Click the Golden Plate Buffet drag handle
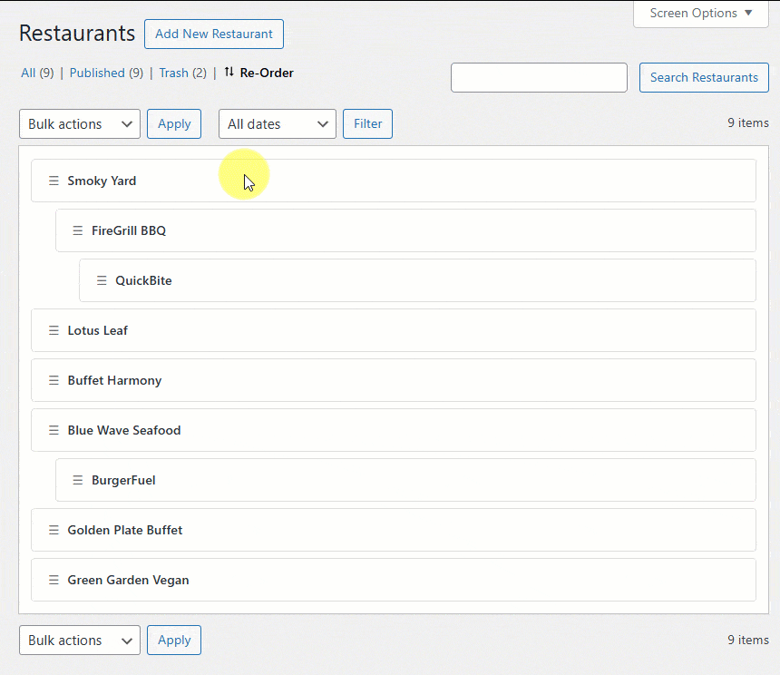Viewport: 780px width, 675px height. [x=54, y=530]
